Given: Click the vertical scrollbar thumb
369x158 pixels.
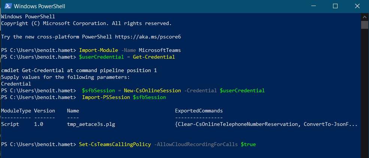Looking at the screenshot, I should 365,25.
